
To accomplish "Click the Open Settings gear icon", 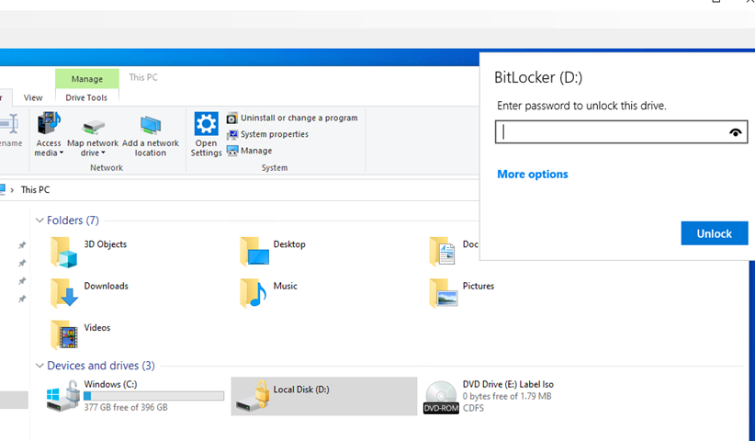I will (206, 125).
